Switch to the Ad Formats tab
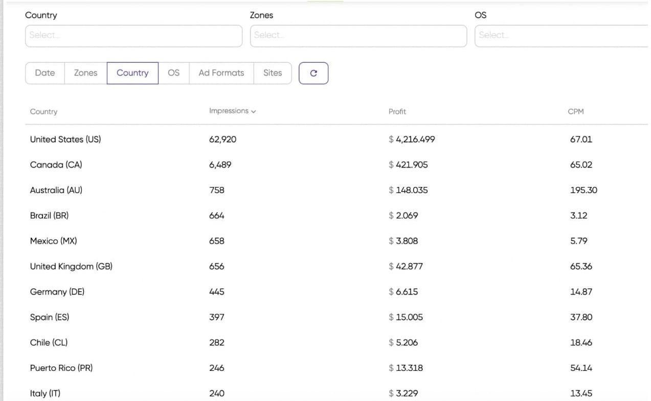651x401 pixels. click(x=221, y=73)
